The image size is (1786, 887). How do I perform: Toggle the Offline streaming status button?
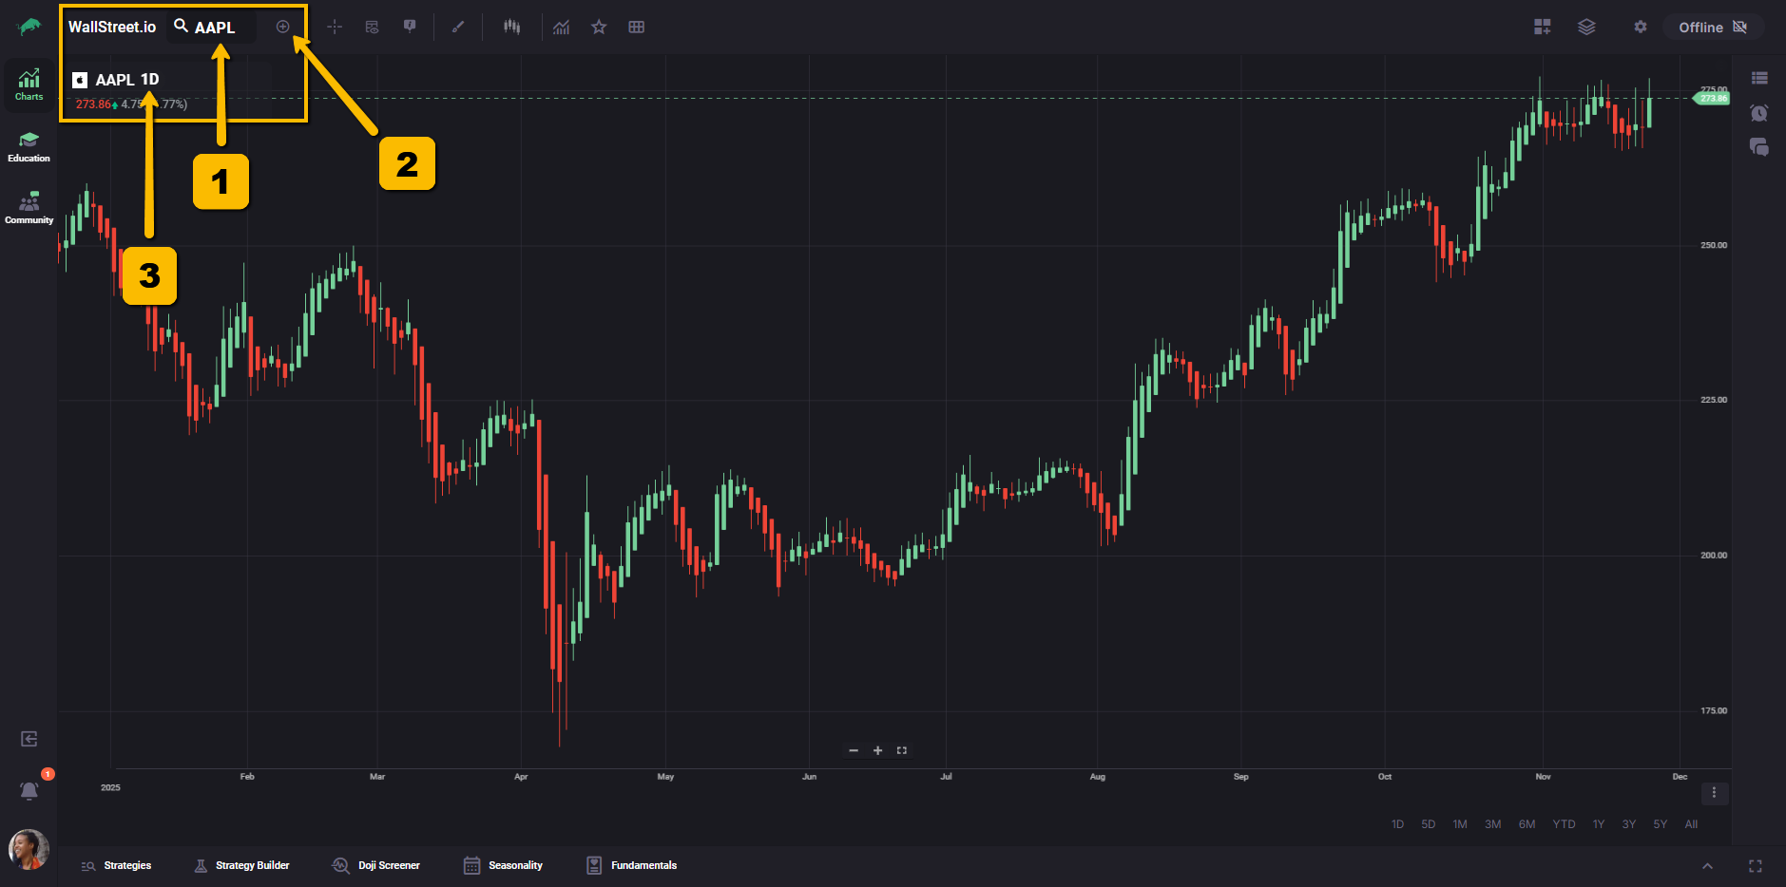tap(1713, 27)
